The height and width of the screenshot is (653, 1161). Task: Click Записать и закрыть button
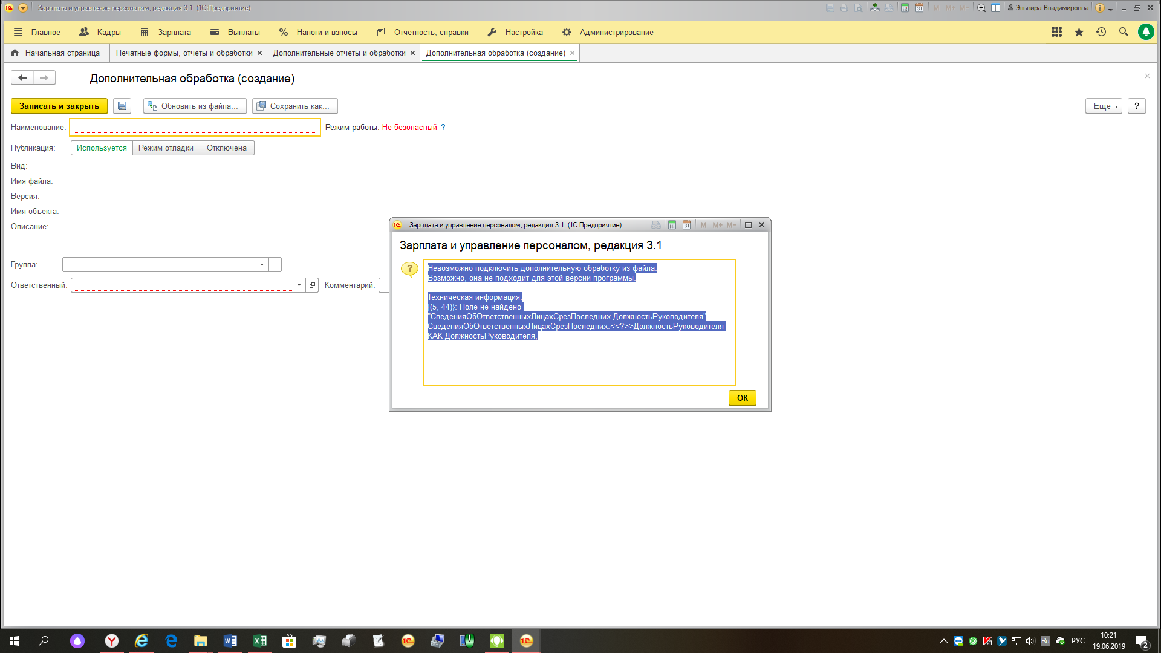59,106
